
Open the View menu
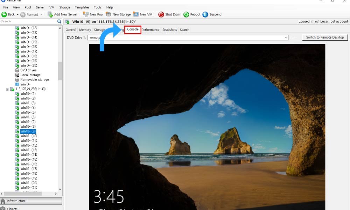(x=16, y=7)
